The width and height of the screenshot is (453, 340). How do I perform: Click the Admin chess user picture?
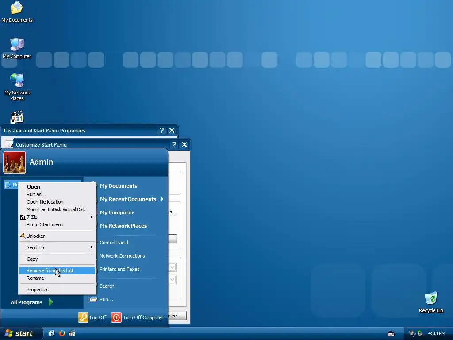tap(15, 162)
